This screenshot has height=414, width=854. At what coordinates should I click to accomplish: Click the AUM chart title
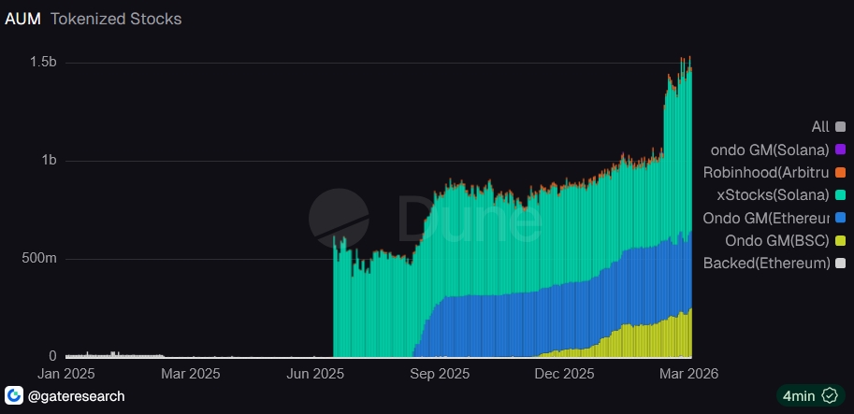coord(22,19)
